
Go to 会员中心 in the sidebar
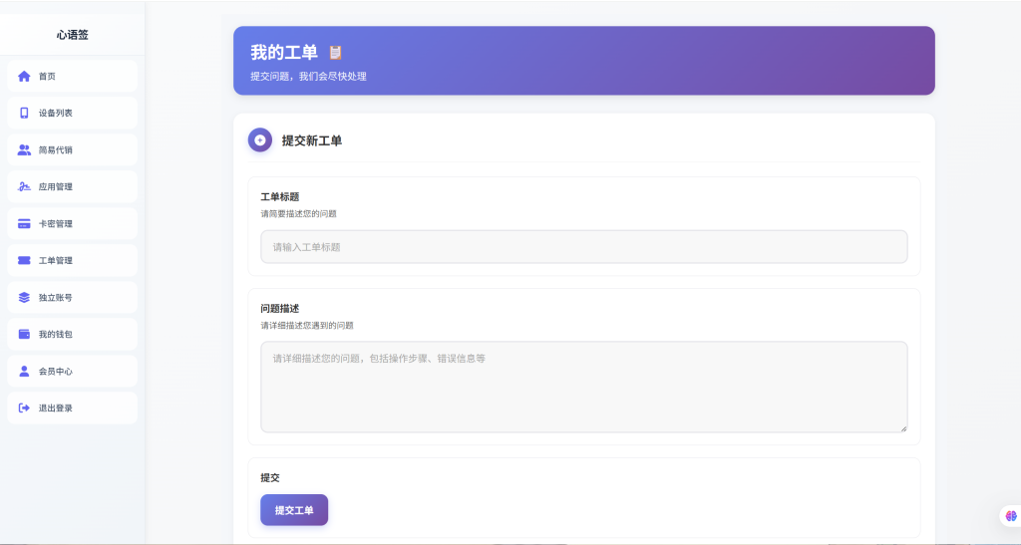coord(72,371)
